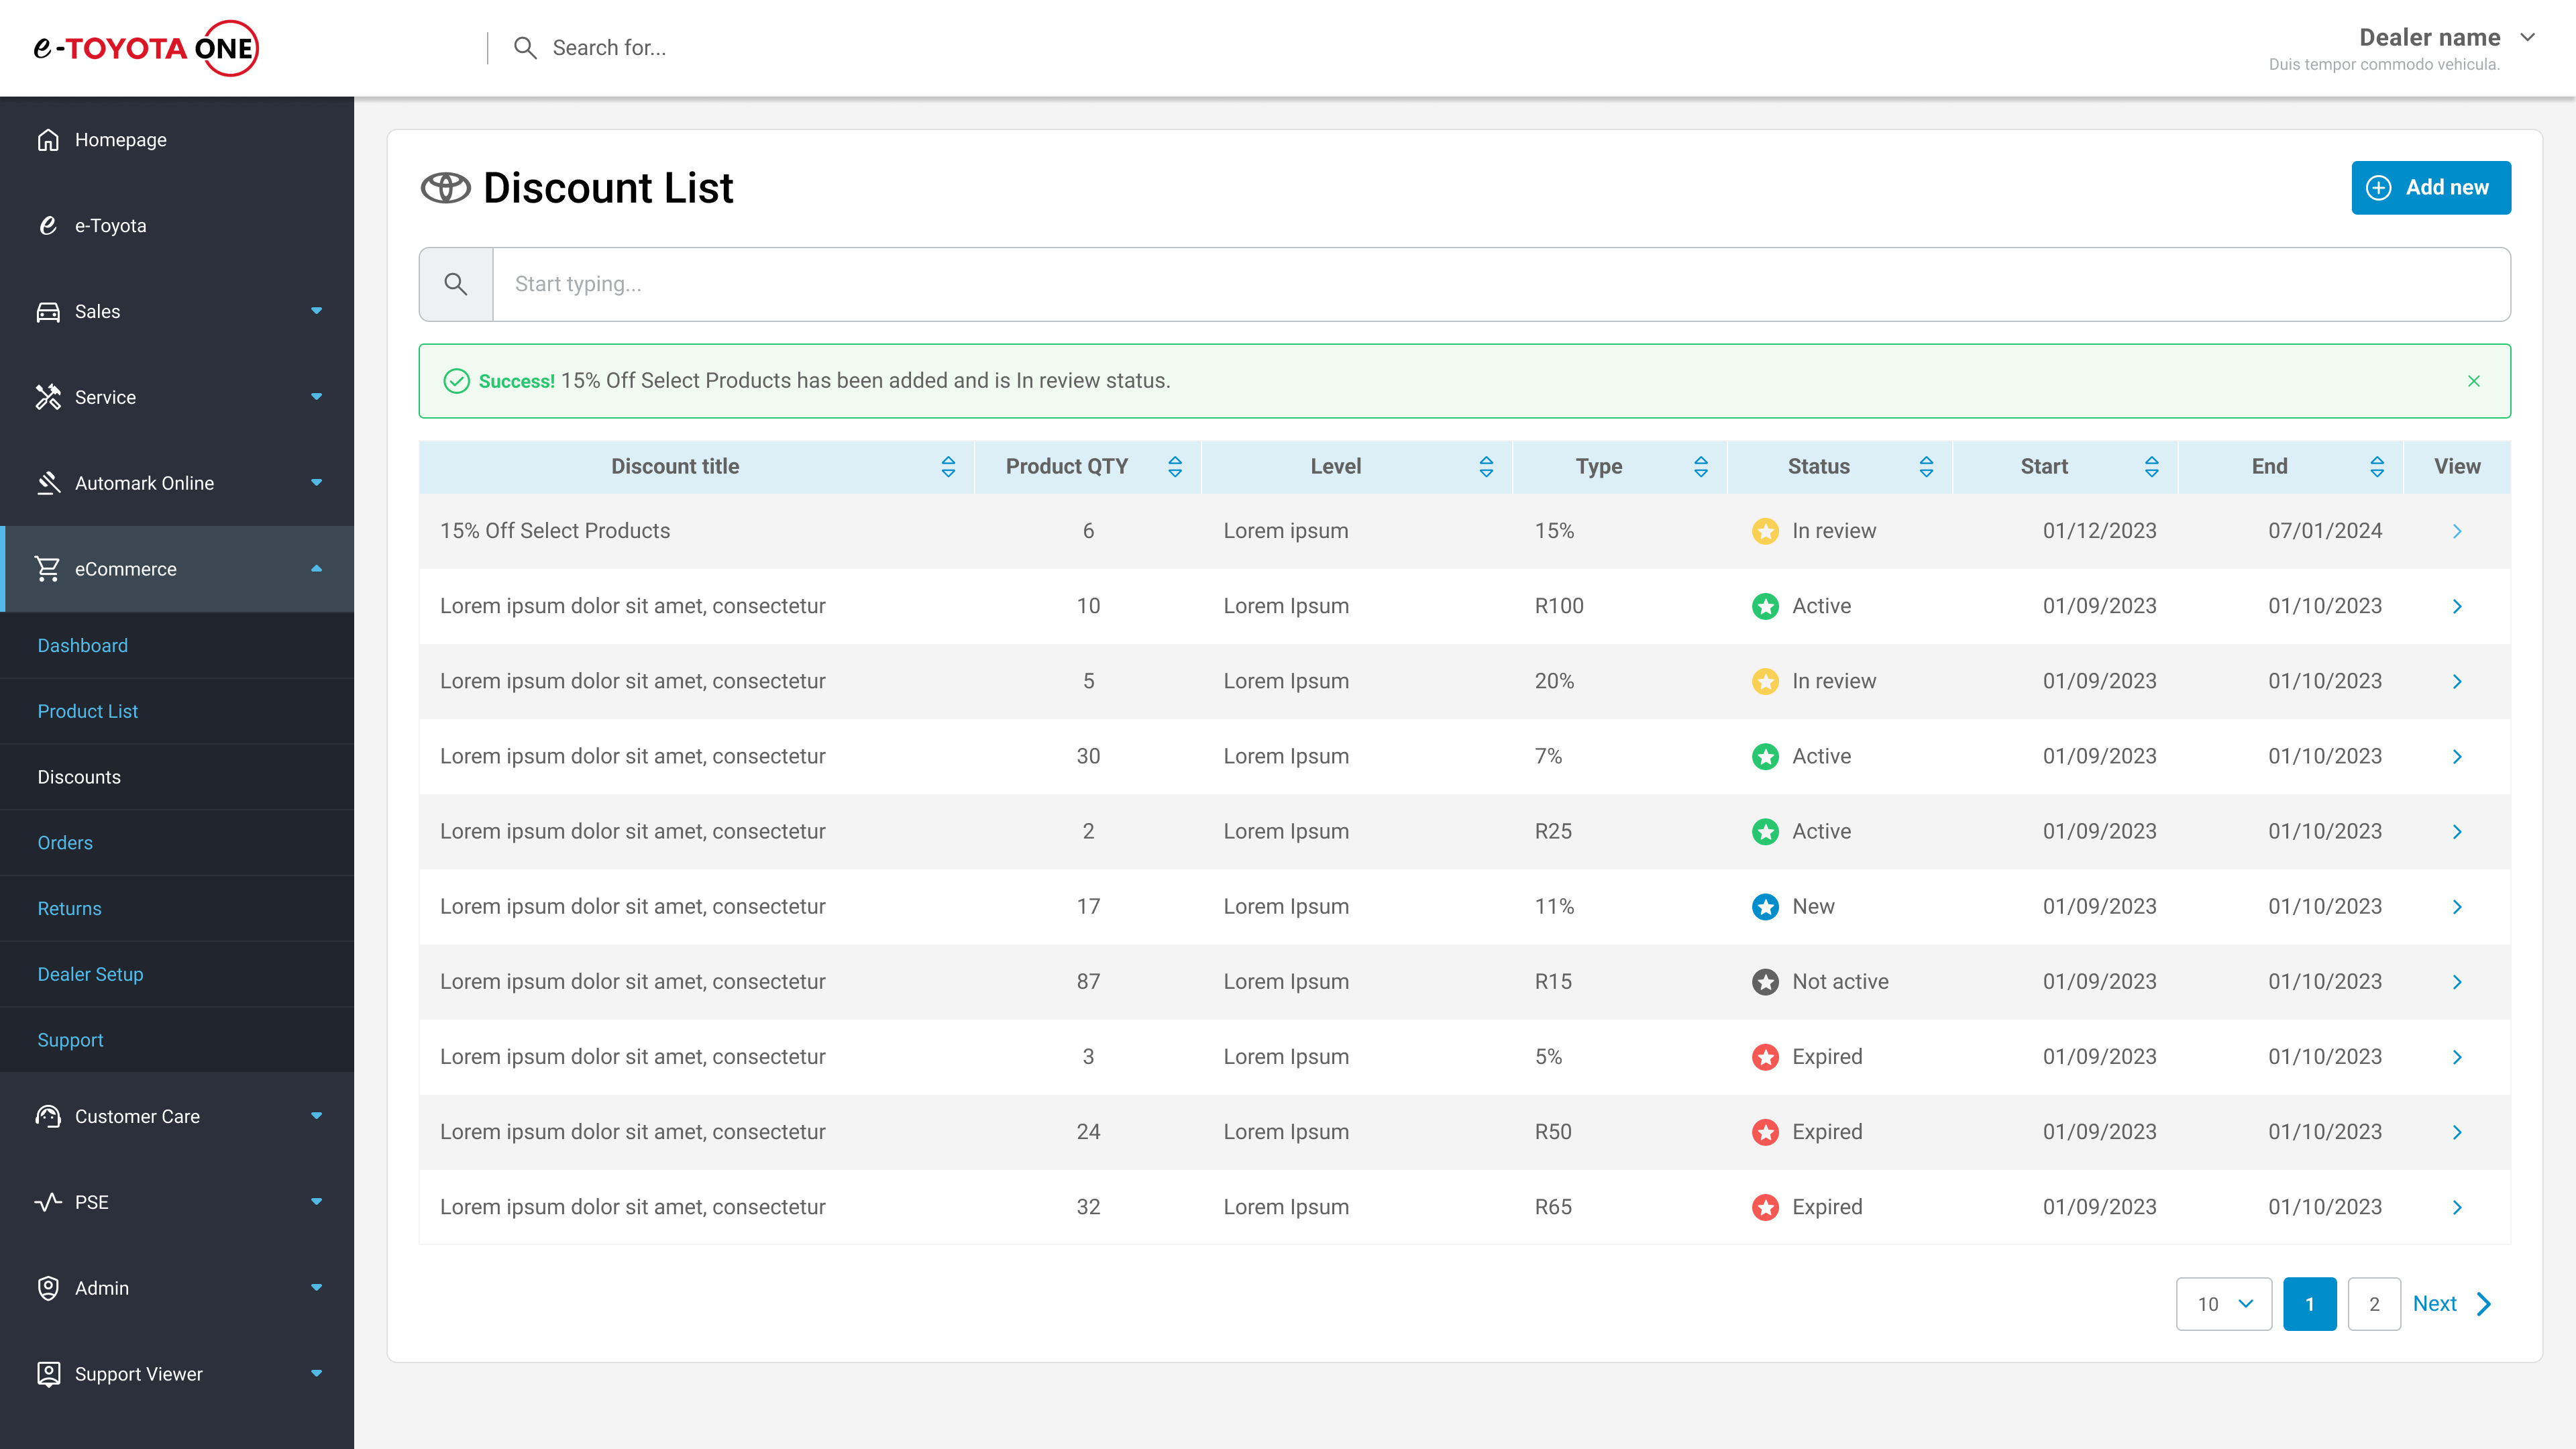Open view arrow for 15% Off Select Products
2576x1449 pixels.
pos(2457,531)
